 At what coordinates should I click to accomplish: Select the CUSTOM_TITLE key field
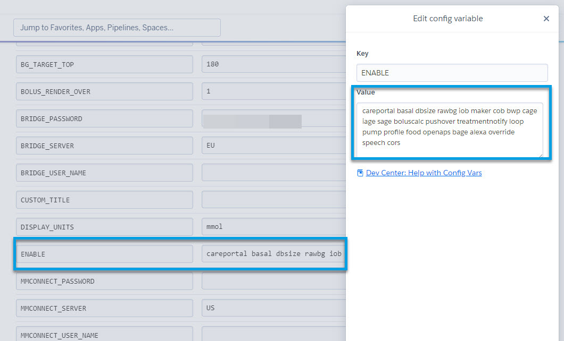(104, 200)
